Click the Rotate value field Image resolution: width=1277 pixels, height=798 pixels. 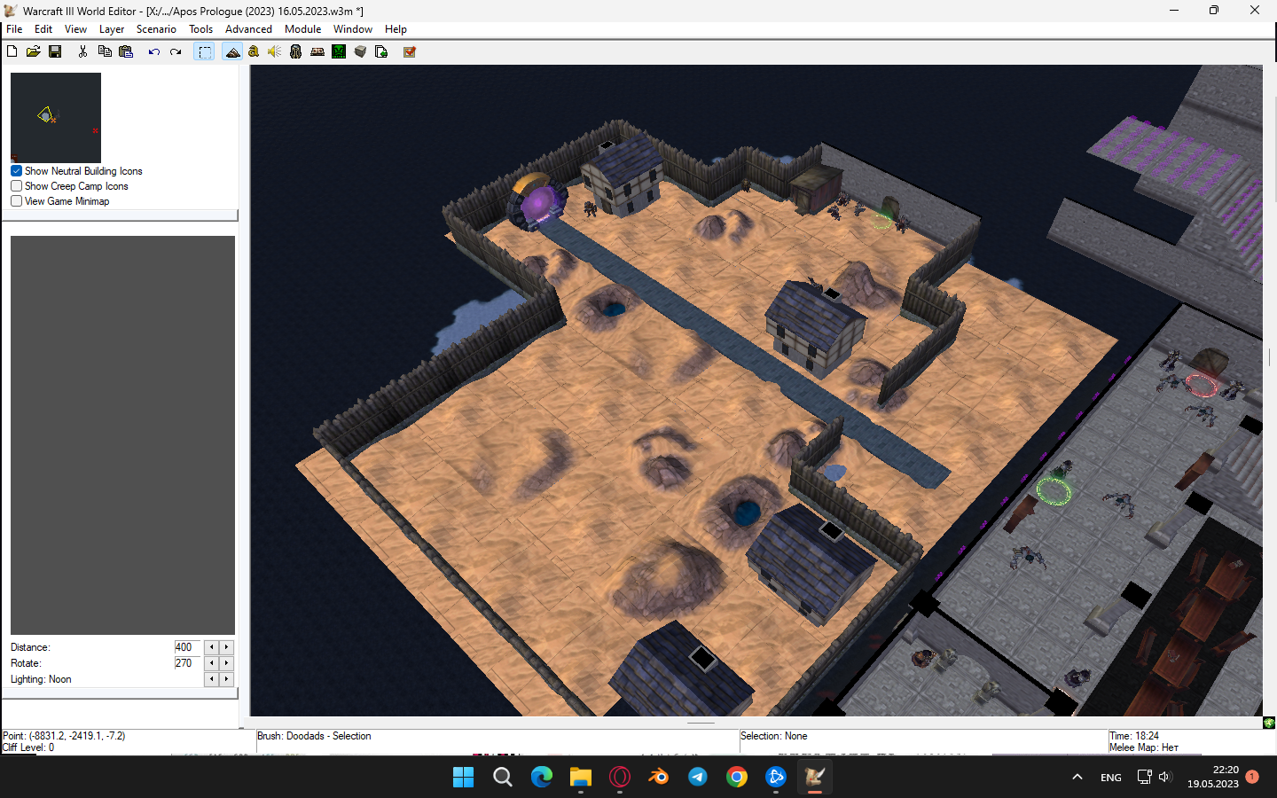(187, 663)
